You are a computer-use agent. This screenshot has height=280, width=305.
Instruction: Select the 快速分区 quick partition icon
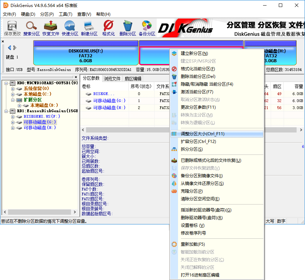click(x=70, y=28)
